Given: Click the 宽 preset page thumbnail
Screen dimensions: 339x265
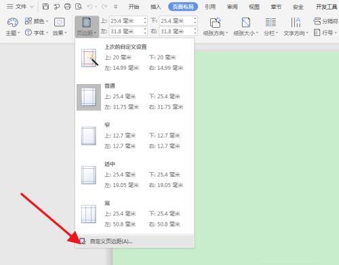Looking at the screenshot, I should pyautogui.click(x=89, y=214).
